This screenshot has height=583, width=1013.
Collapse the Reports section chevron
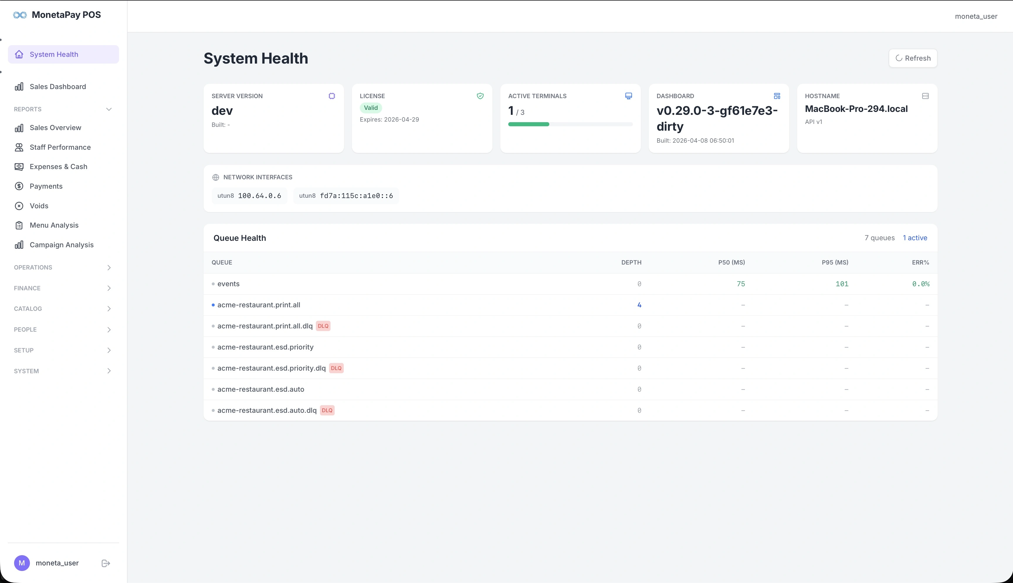click(x=109, y=109)
